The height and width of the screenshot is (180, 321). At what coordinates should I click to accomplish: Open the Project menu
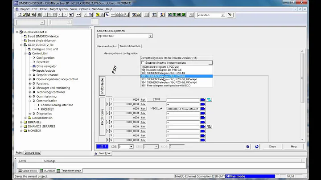(x=25, y=9)
